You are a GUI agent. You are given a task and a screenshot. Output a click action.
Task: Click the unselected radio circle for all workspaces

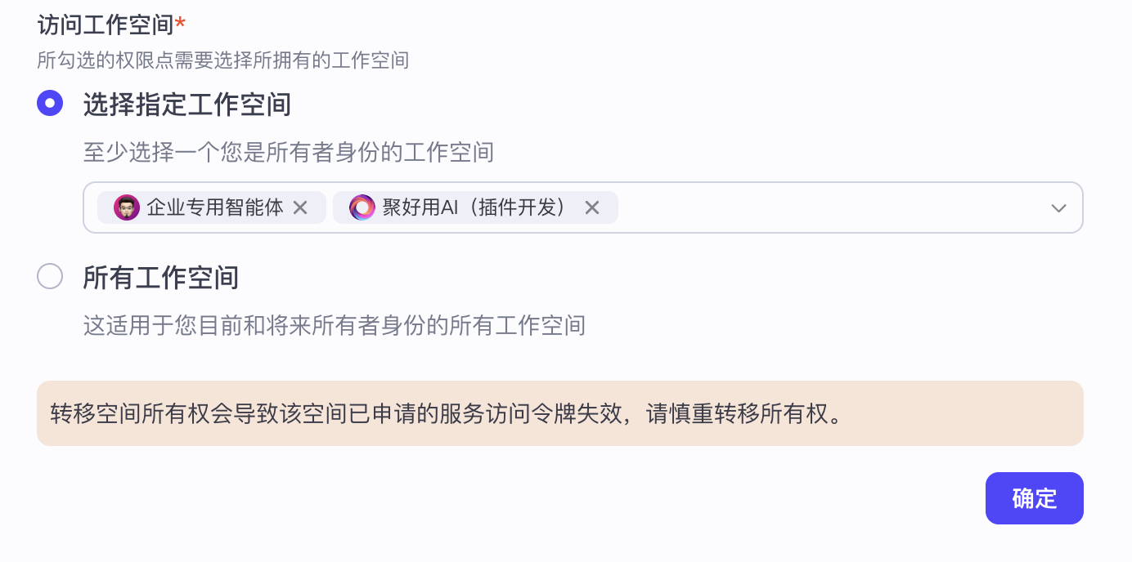(x=50, y=276)
